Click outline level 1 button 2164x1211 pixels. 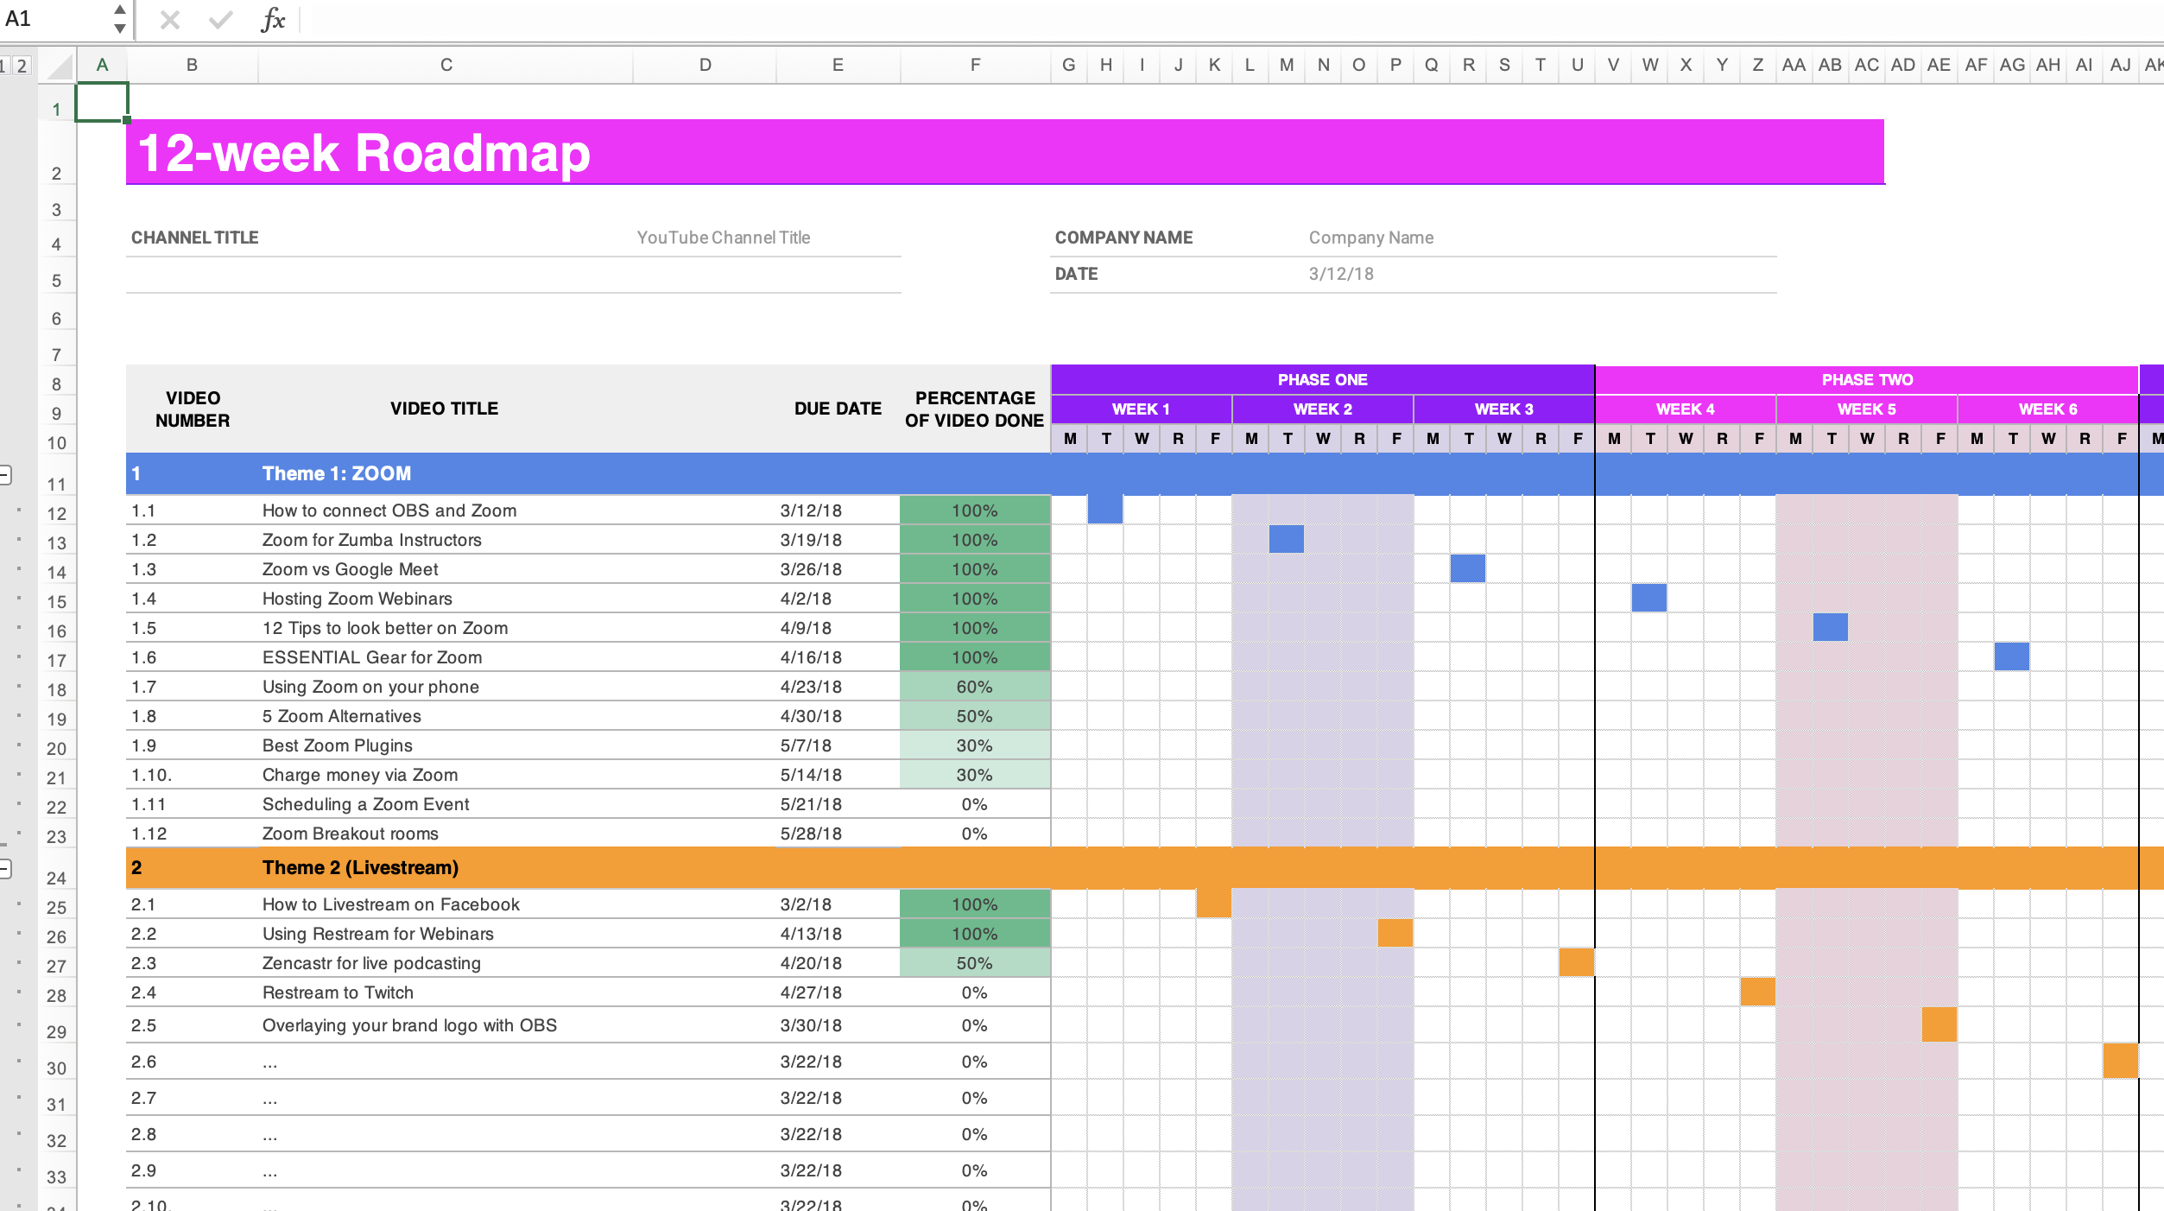[4, 66]
